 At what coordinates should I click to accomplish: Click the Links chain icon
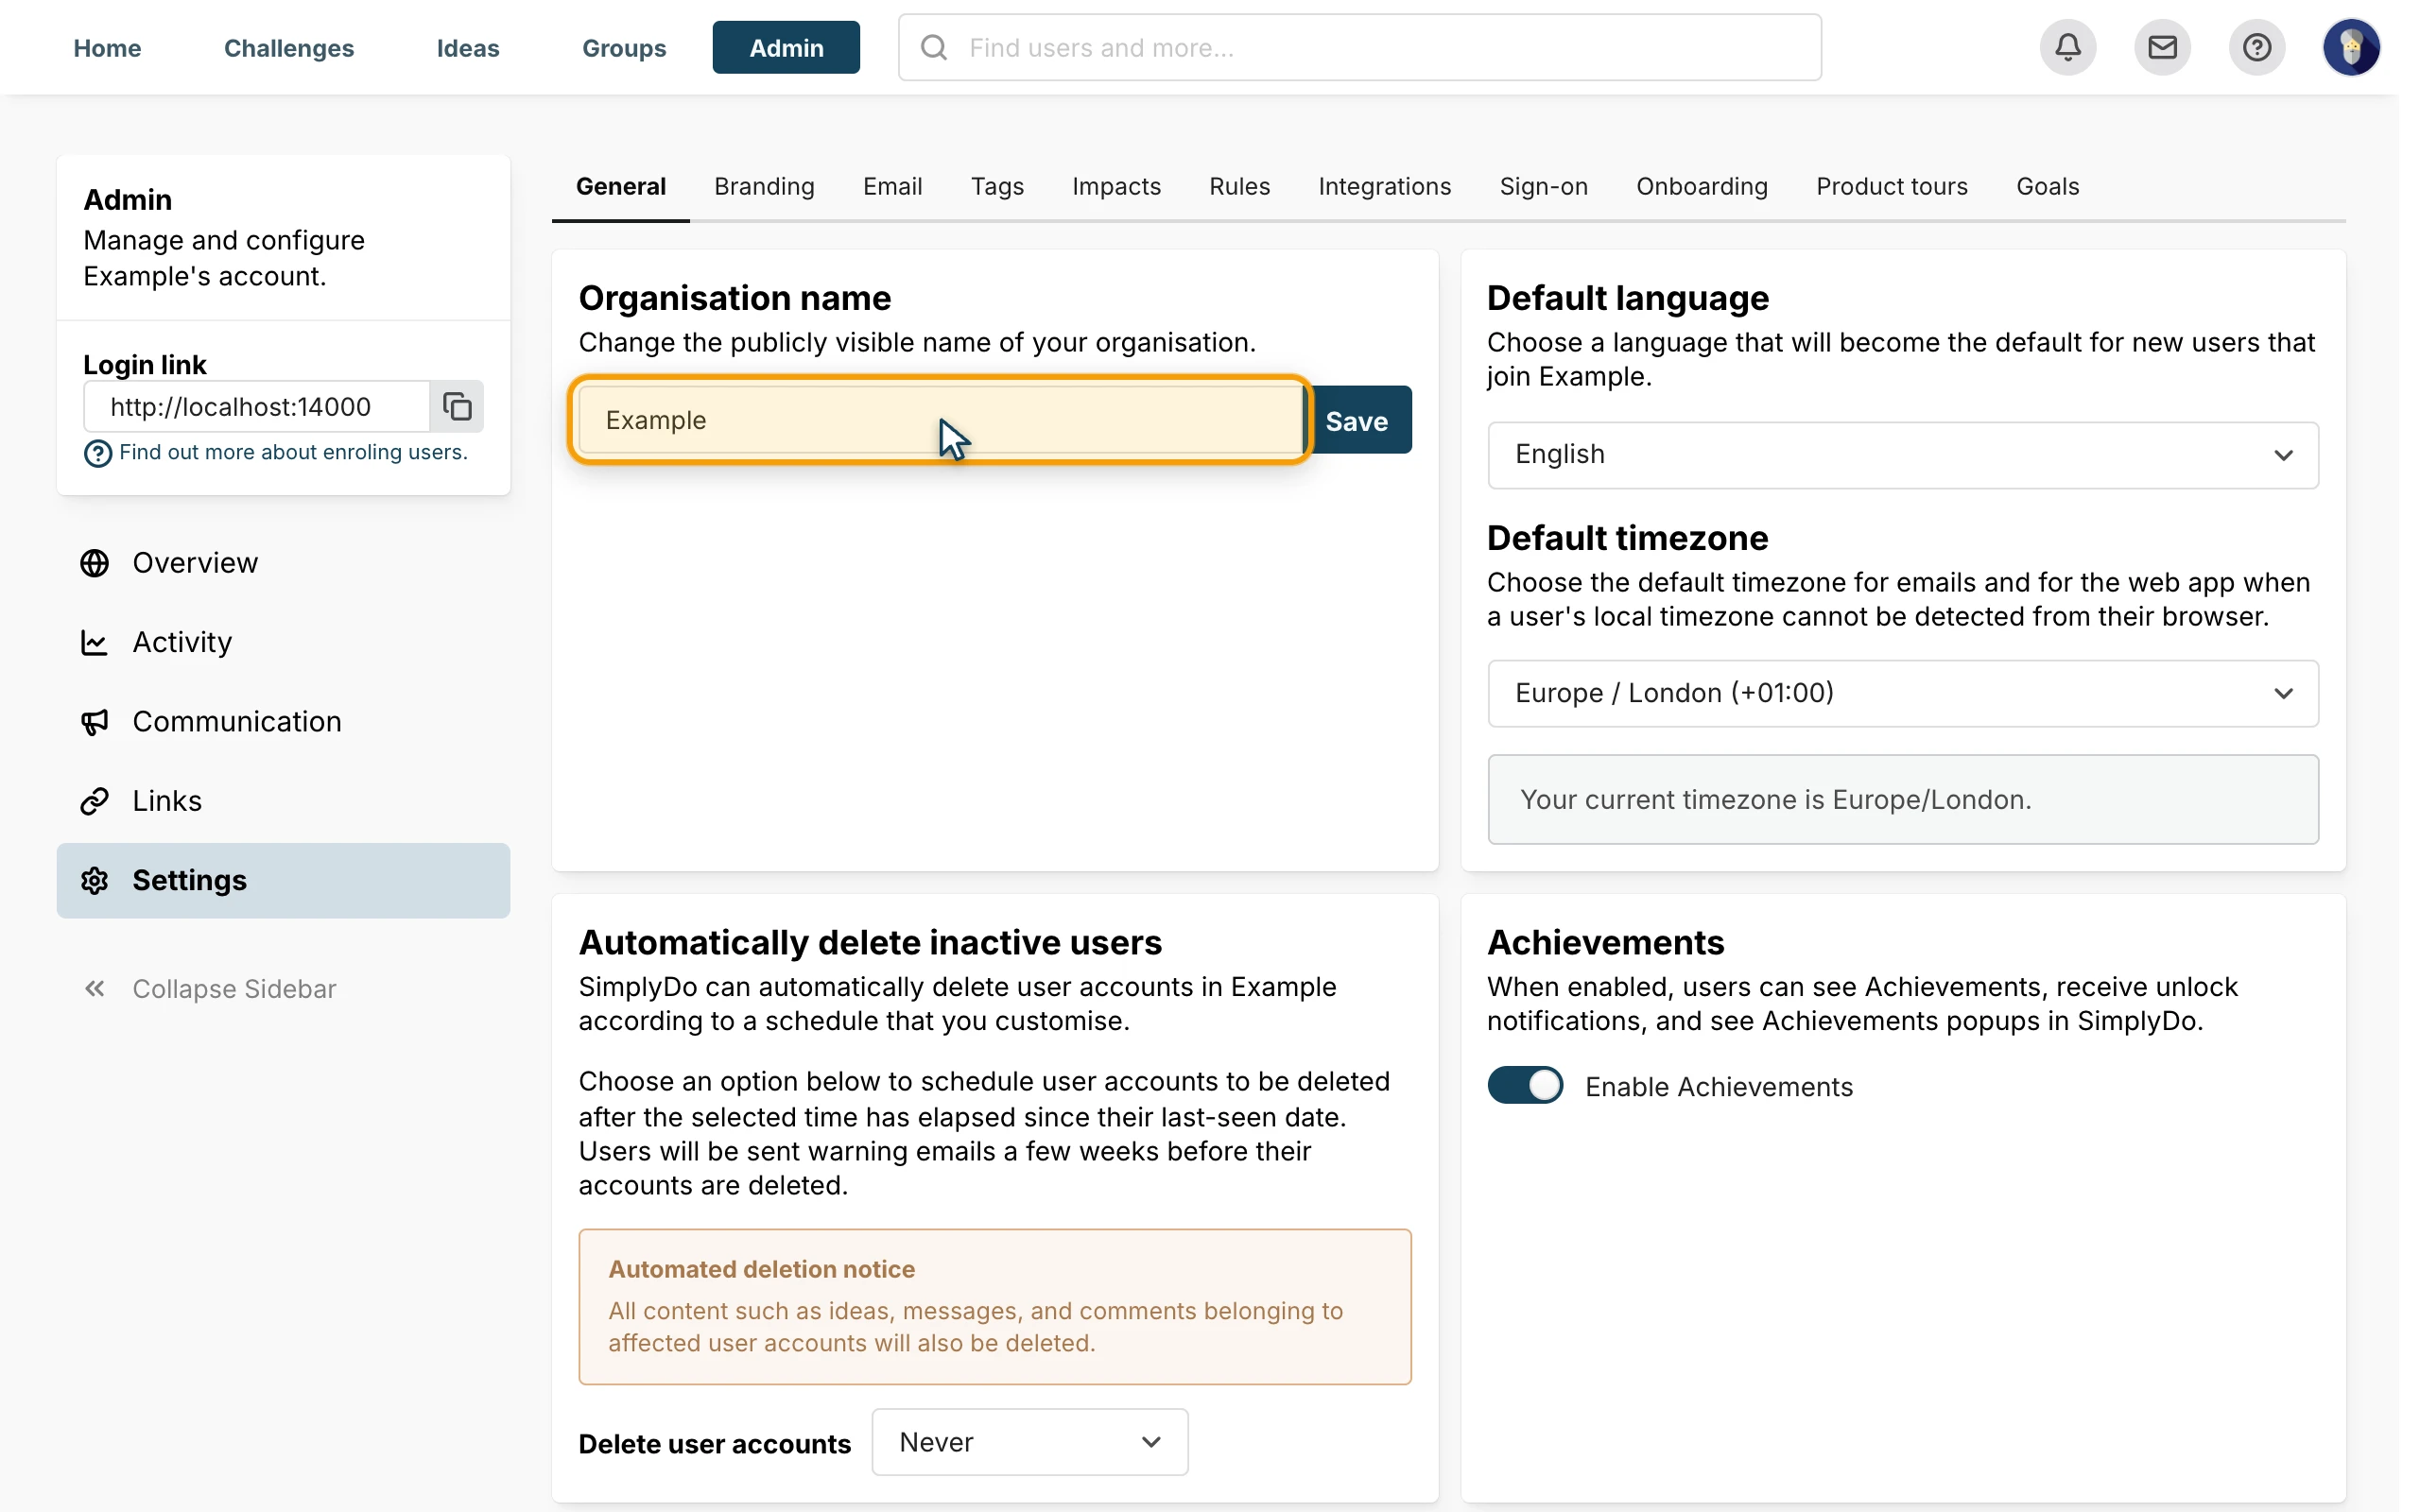[x=95, y=801]
